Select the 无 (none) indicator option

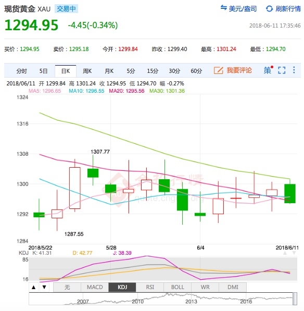click(67, 287)
